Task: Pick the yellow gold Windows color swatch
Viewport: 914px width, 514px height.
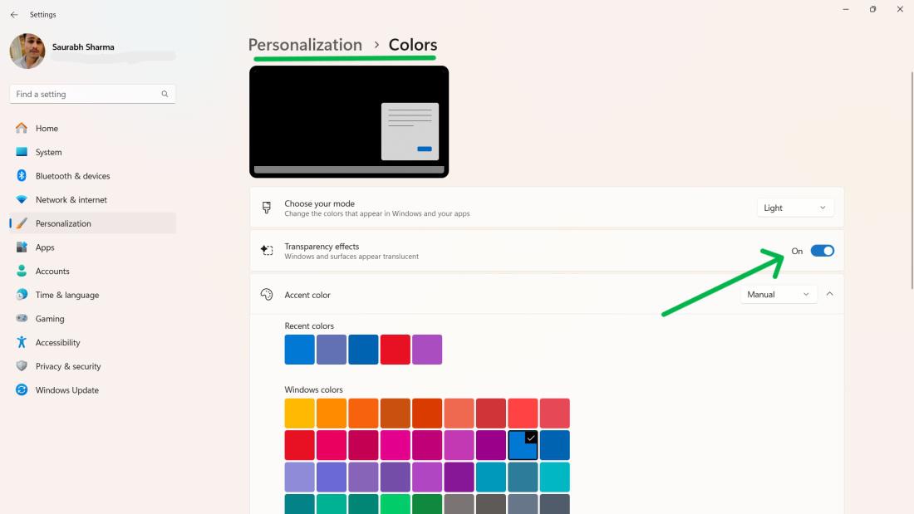Action: [x=300, y=414]
